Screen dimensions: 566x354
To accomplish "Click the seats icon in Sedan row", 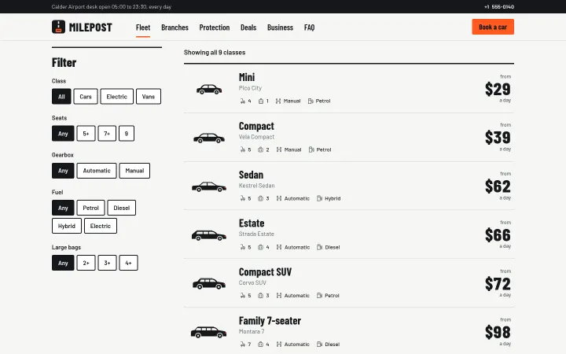I will (x=243, y=198).
